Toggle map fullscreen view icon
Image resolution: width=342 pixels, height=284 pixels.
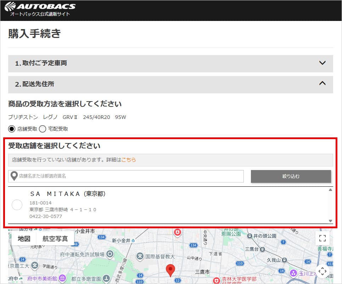tap(323, 238)
